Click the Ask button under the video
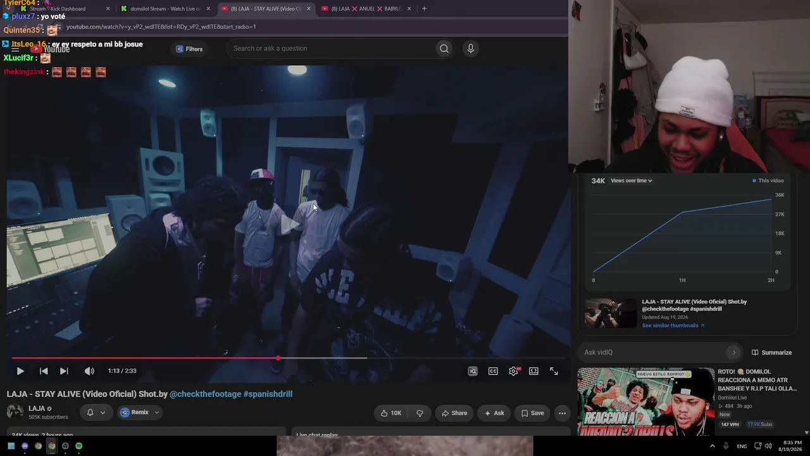 tap(494, 413)
